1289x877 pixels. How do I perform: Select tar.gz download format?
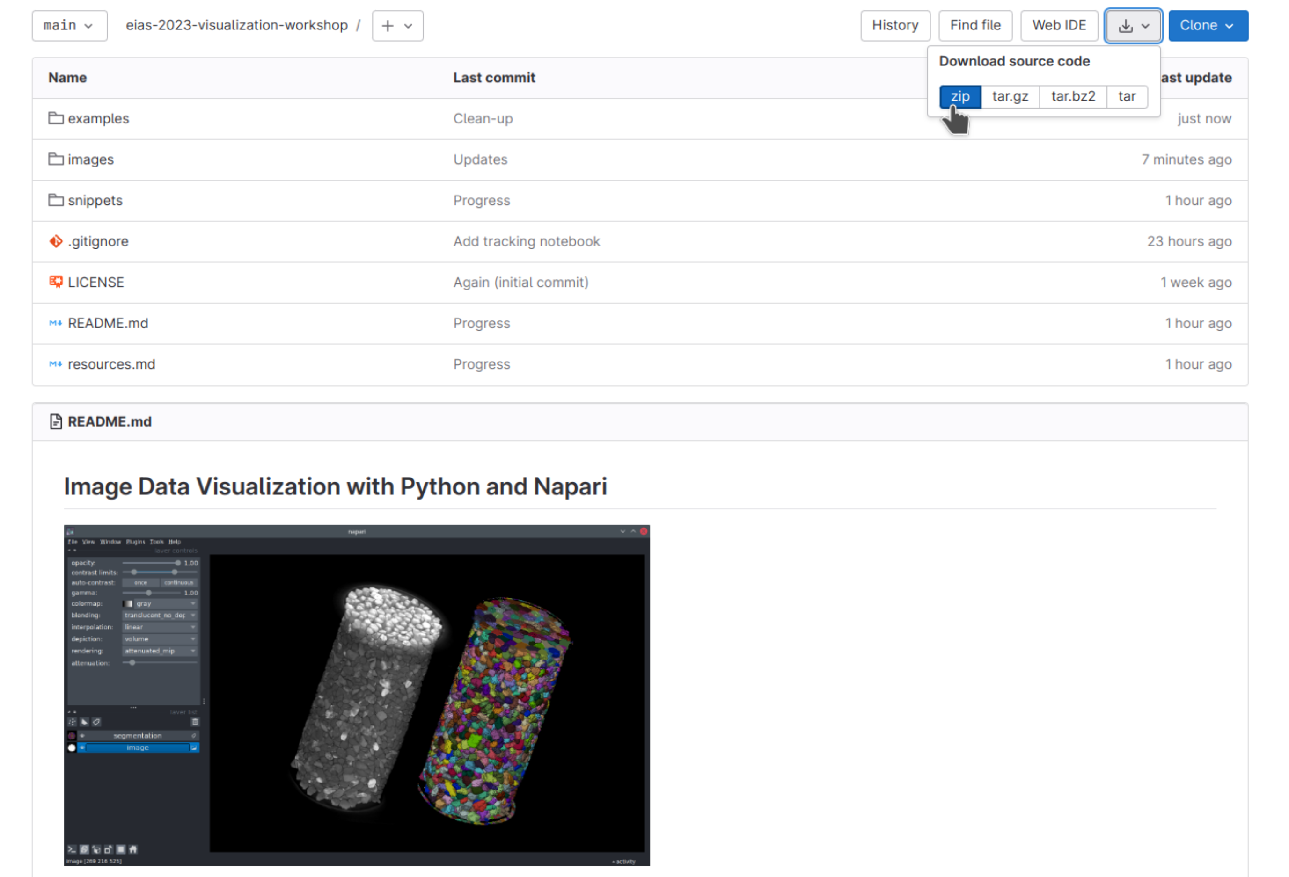pyautogui.click(x=1010, y=96)
